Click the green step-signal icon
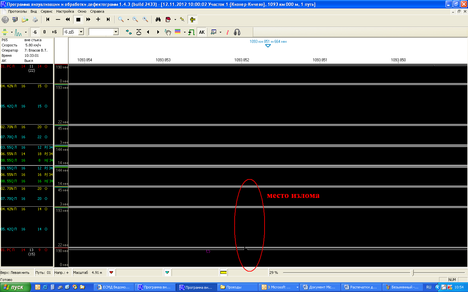Viewport: 468px width, 292px height. pyautogui.click(x=191, y=32)
